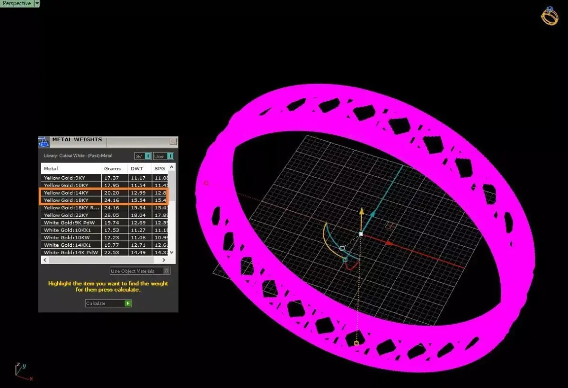This screenshot has width=568, height=388.
Task: Click the DWT column header
Action: pos(140,168)
